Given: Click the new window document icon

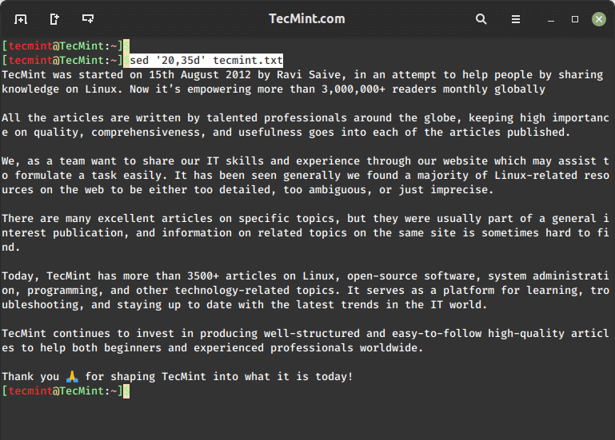Looking at the screenshot, I should pyautogui.click(x=54, y=19).
